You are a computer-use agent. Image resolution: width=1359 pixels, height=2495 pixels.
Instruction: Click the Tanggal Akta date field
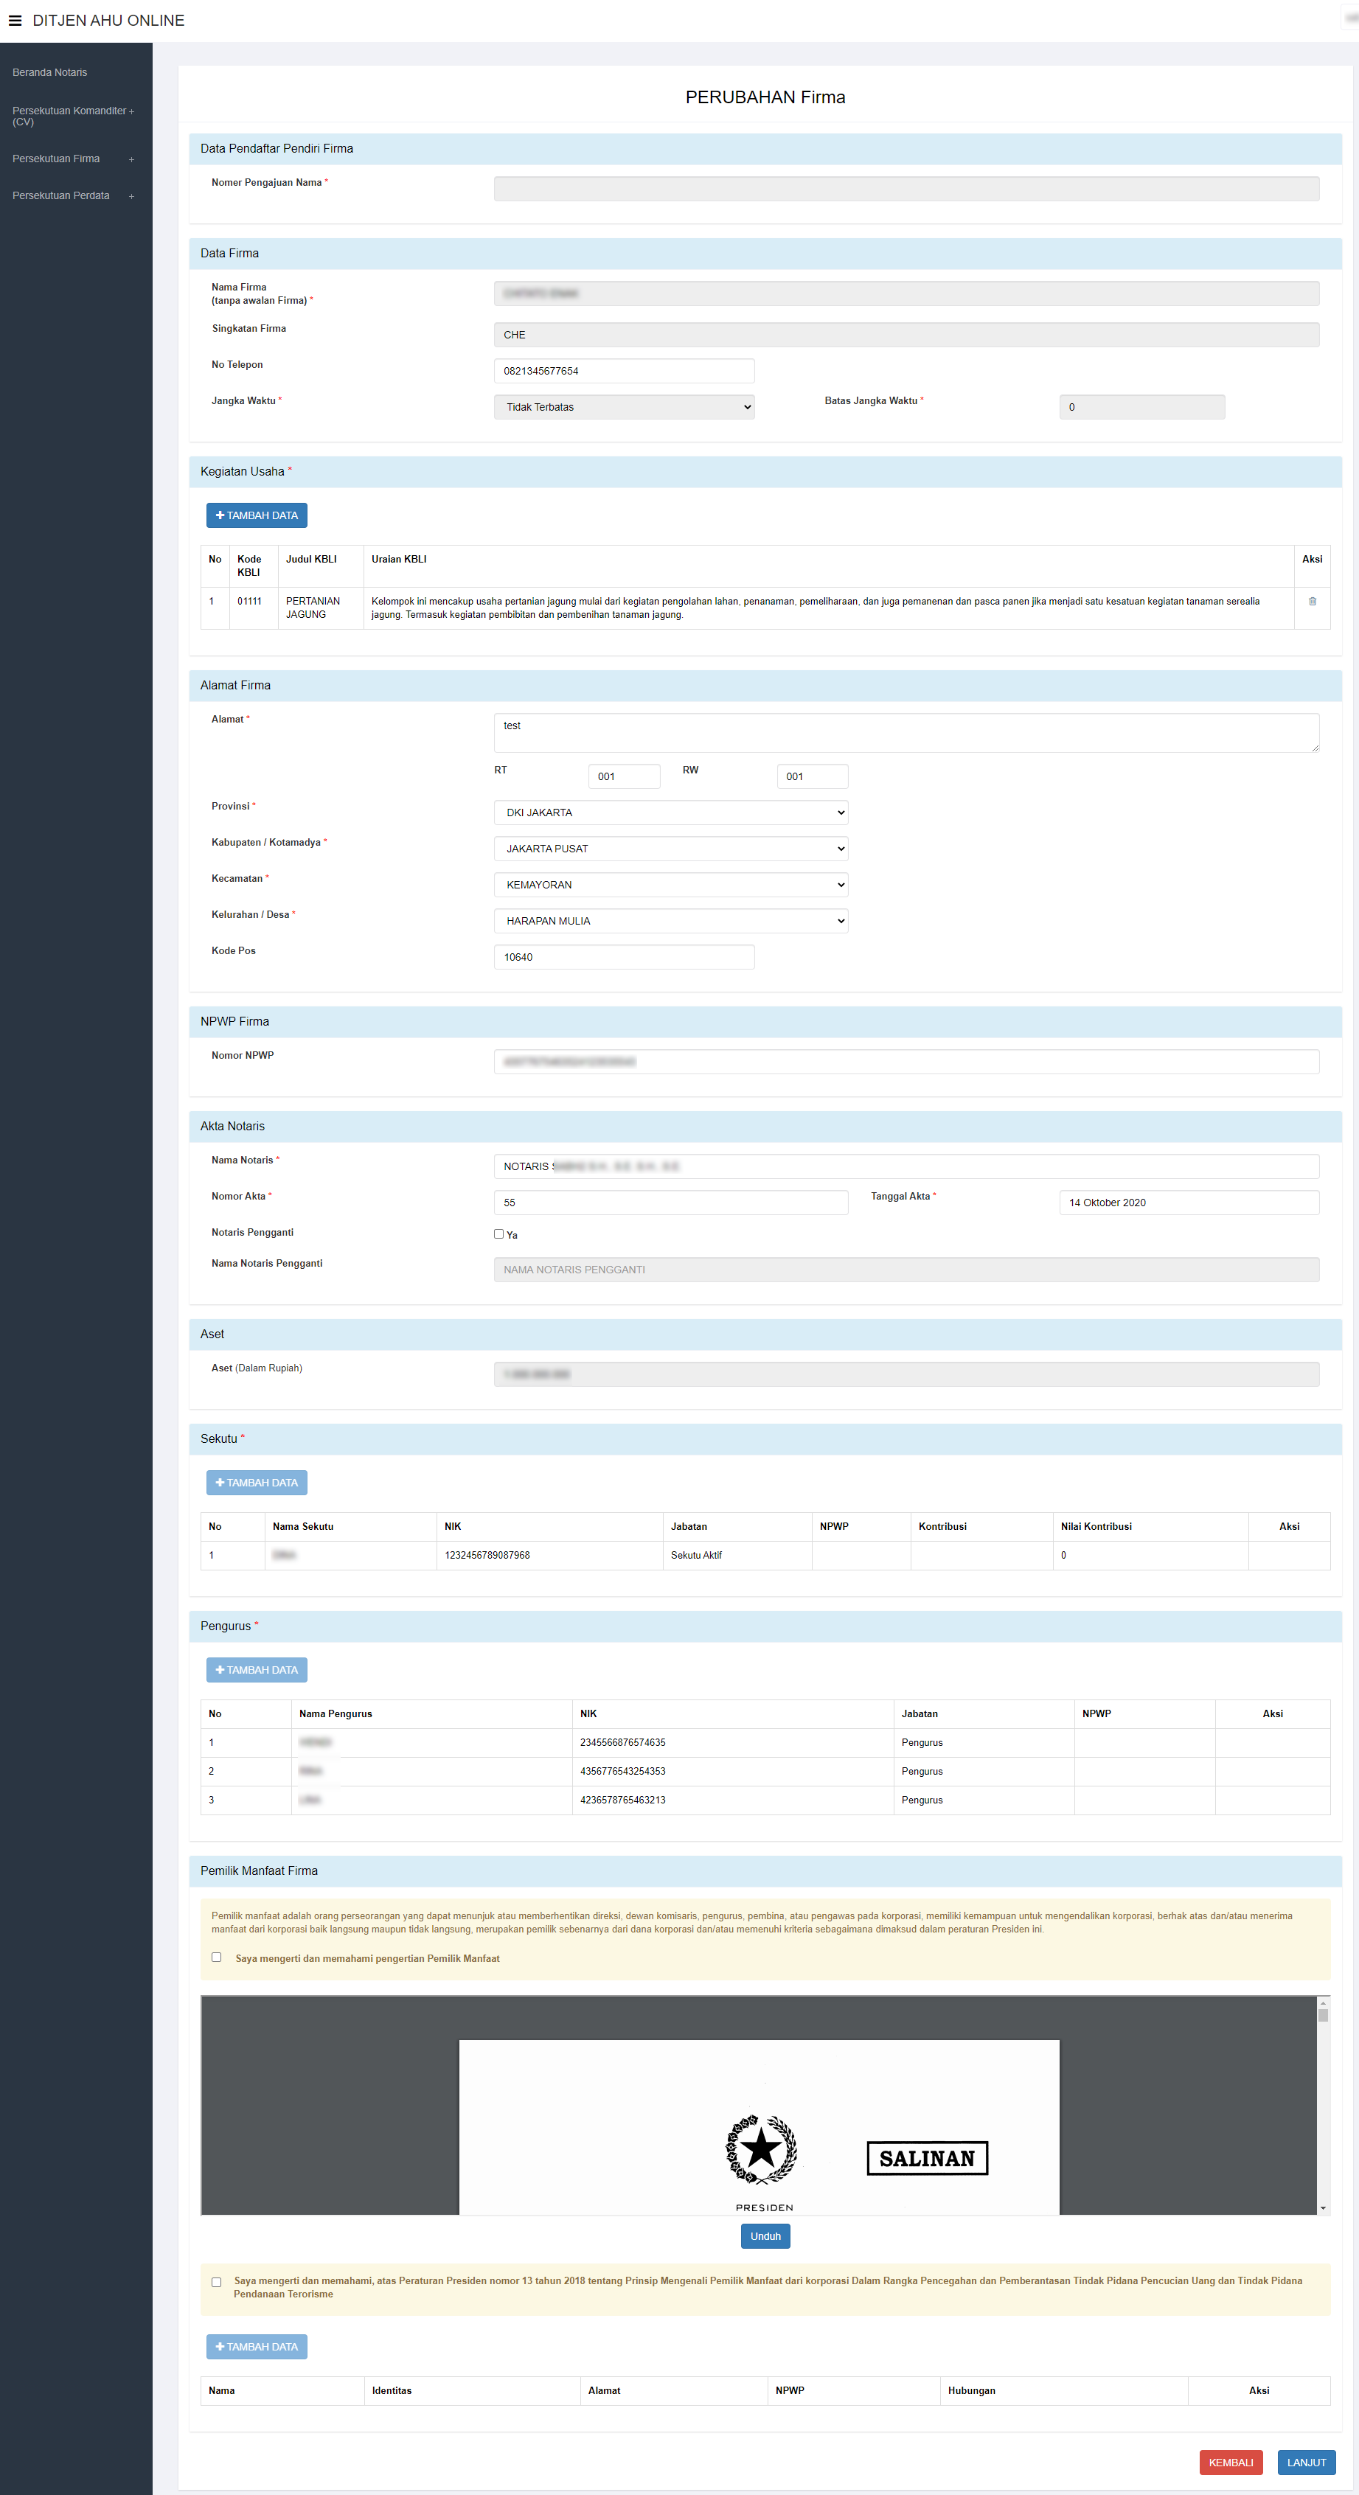1189,1202
